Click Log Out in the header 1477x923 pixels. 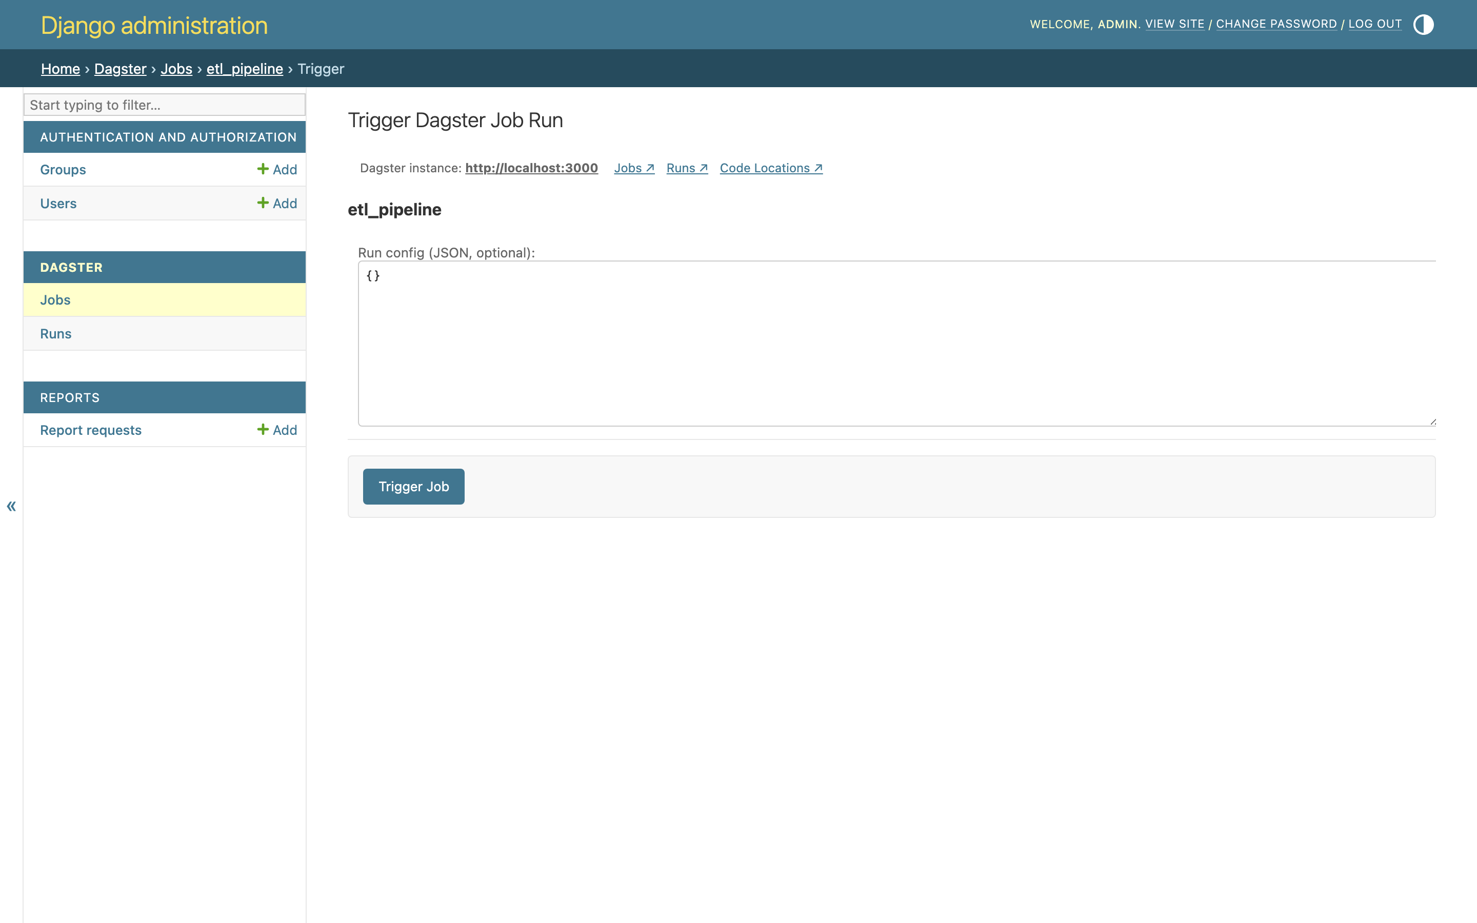coord(1375,24)
